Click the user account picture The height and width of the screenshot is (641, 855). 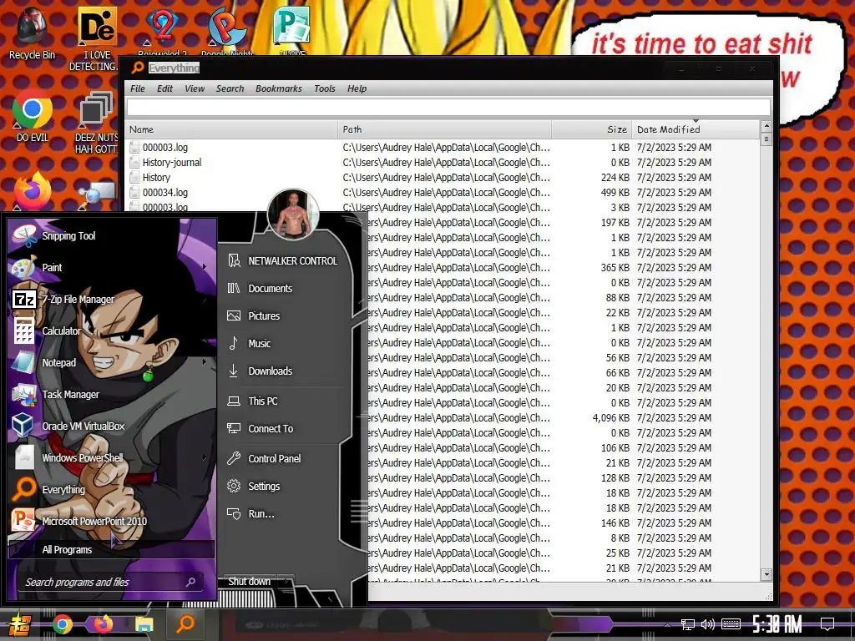(x=293, y=215)
